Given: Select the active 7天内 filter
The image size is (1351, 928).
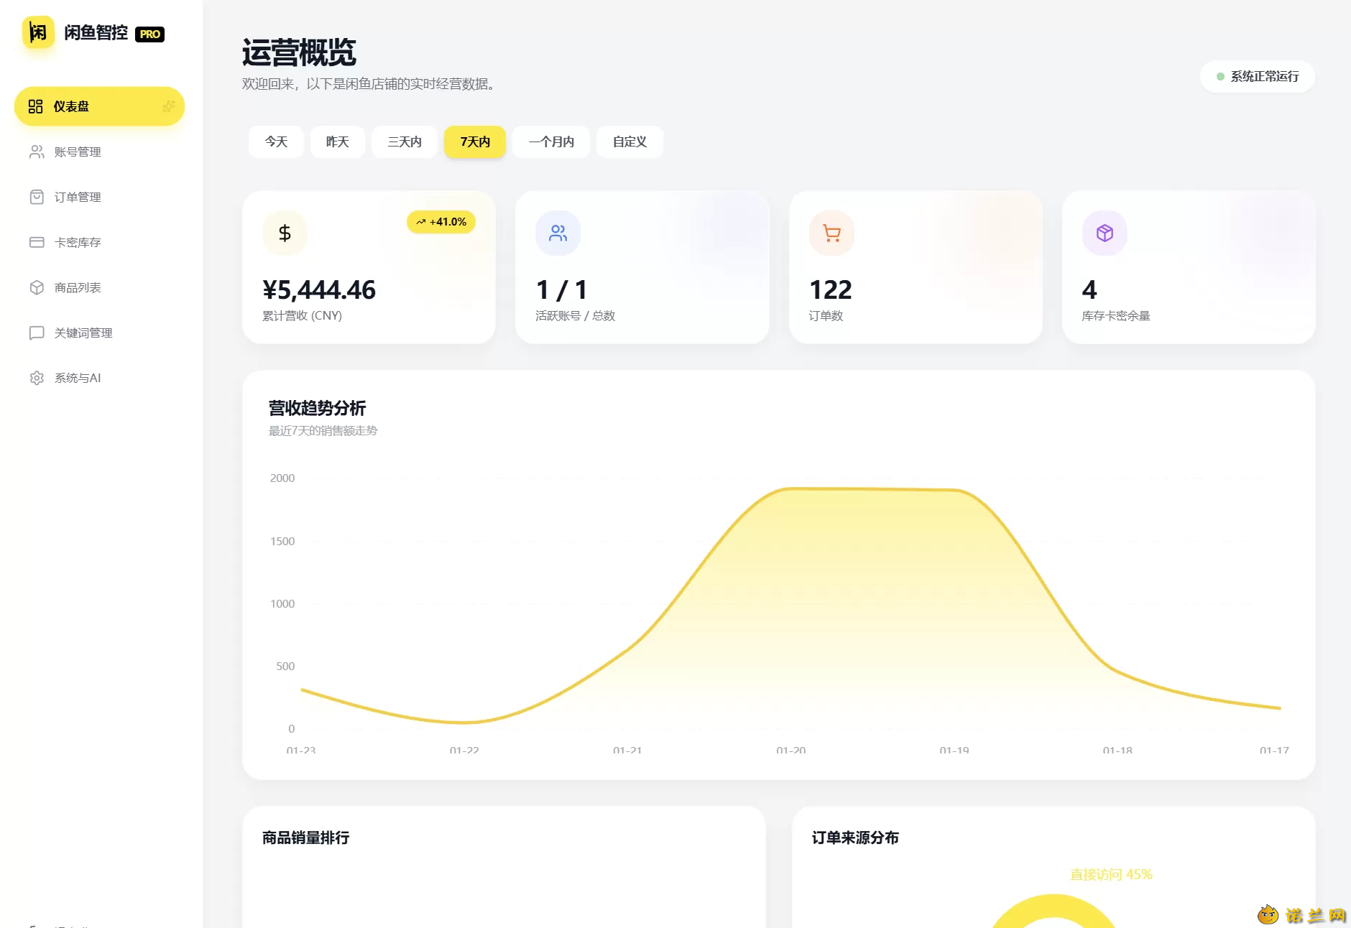Looking at the screenshot, I should tap(475, 141).
